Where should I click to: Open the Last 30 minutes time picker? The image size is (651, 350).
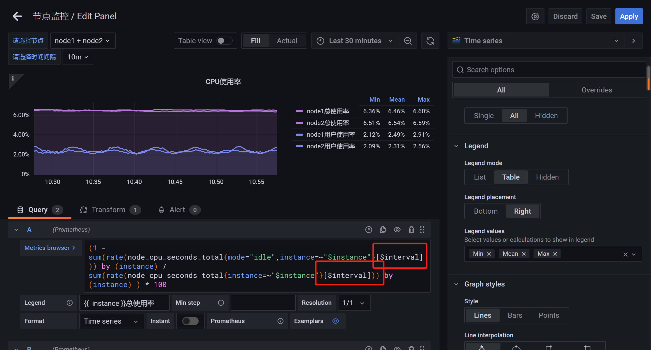tap(354, 41)
